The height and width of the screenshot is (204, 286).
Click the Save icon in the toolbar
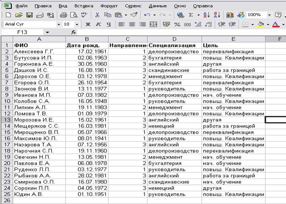pos(29,15)
